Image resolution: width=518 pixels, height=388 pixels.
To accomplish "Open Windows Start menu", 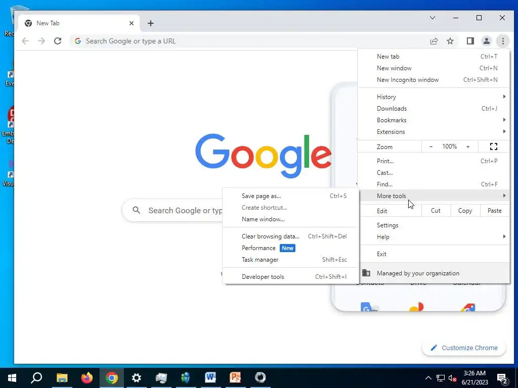I will point(12,377).
